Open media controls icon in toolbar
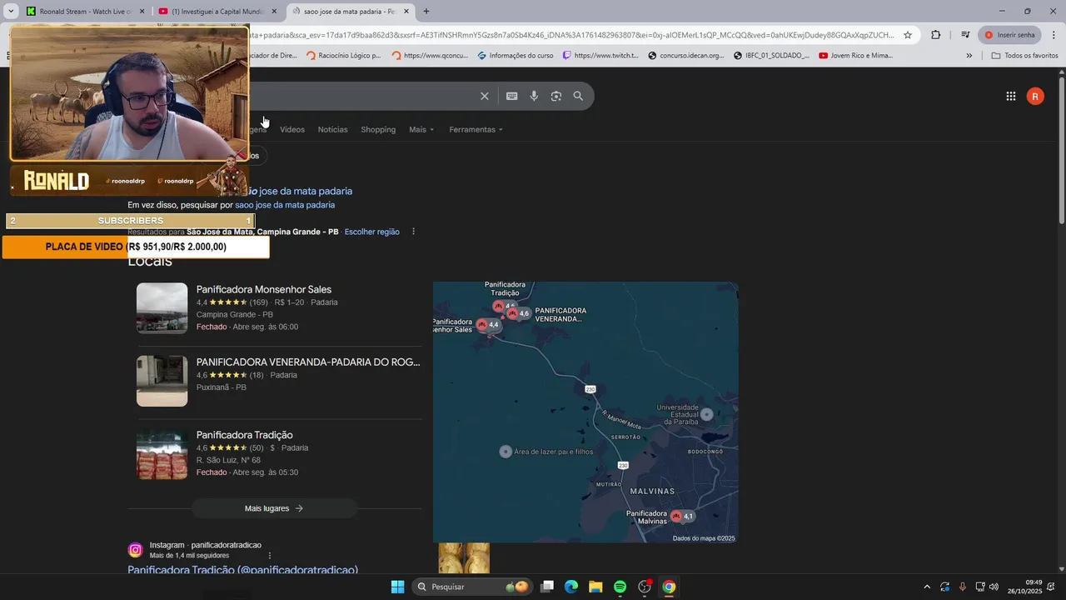Screen dimensions: 1066x600 (965, 35)
